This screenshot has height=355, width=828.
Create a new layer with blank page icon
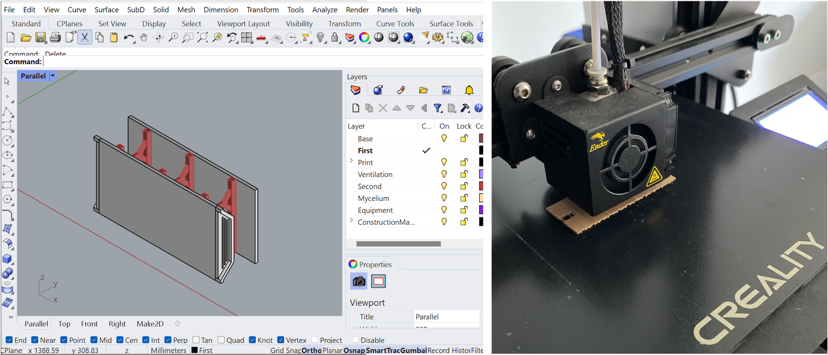pos(355,108)
